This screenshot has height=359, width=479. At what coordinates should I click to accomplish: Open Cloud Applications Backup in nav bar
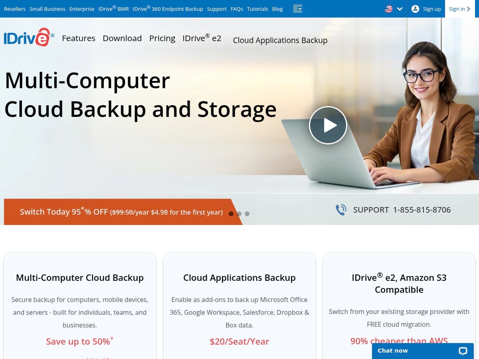(280, 40)
